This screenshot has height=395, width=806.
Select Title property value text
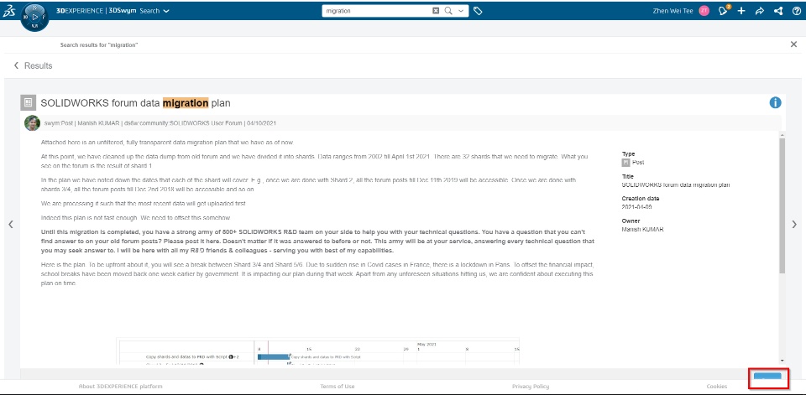675,185
